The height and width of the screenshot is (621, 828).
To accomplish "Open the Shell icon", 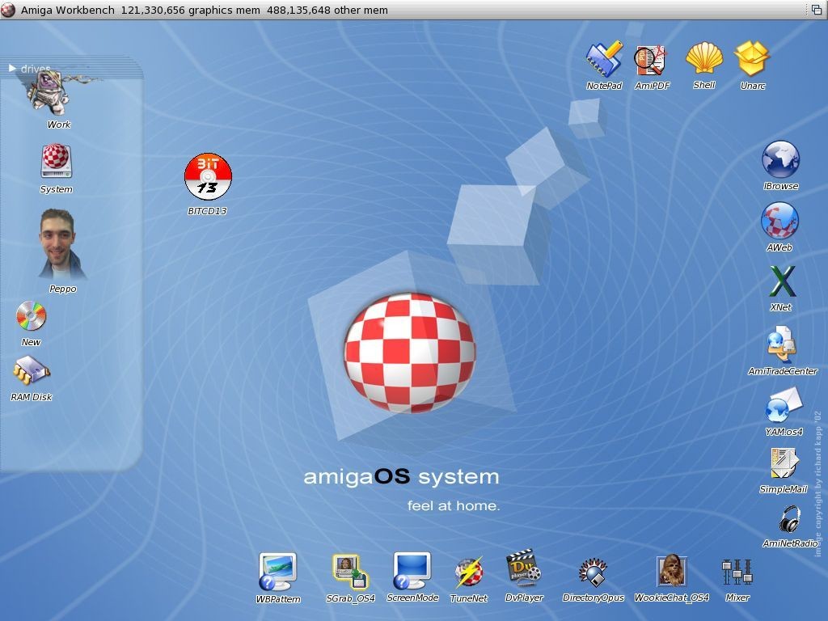I will (x=703, y=59).
